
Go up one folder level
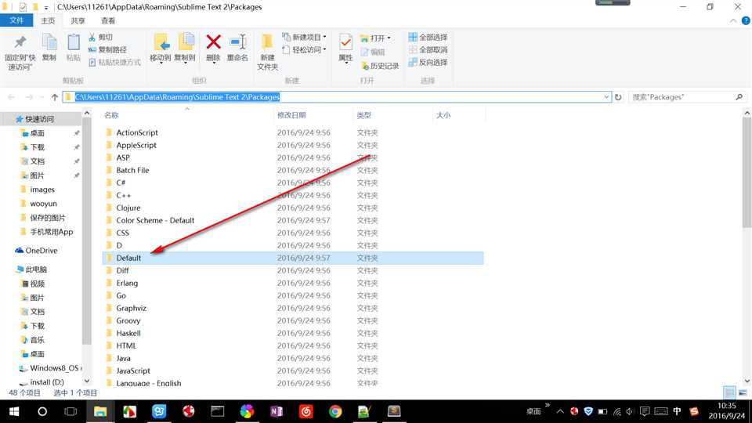(55, 97)
